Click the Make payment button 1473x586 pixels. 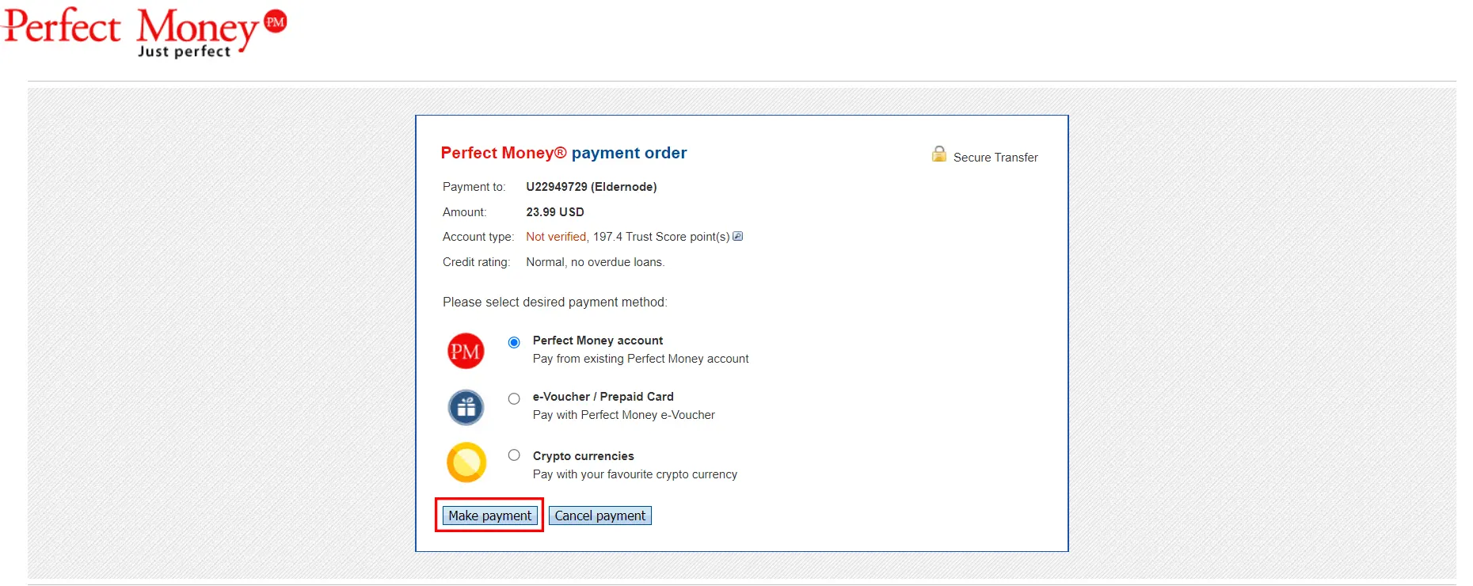(x=490, y=516)
